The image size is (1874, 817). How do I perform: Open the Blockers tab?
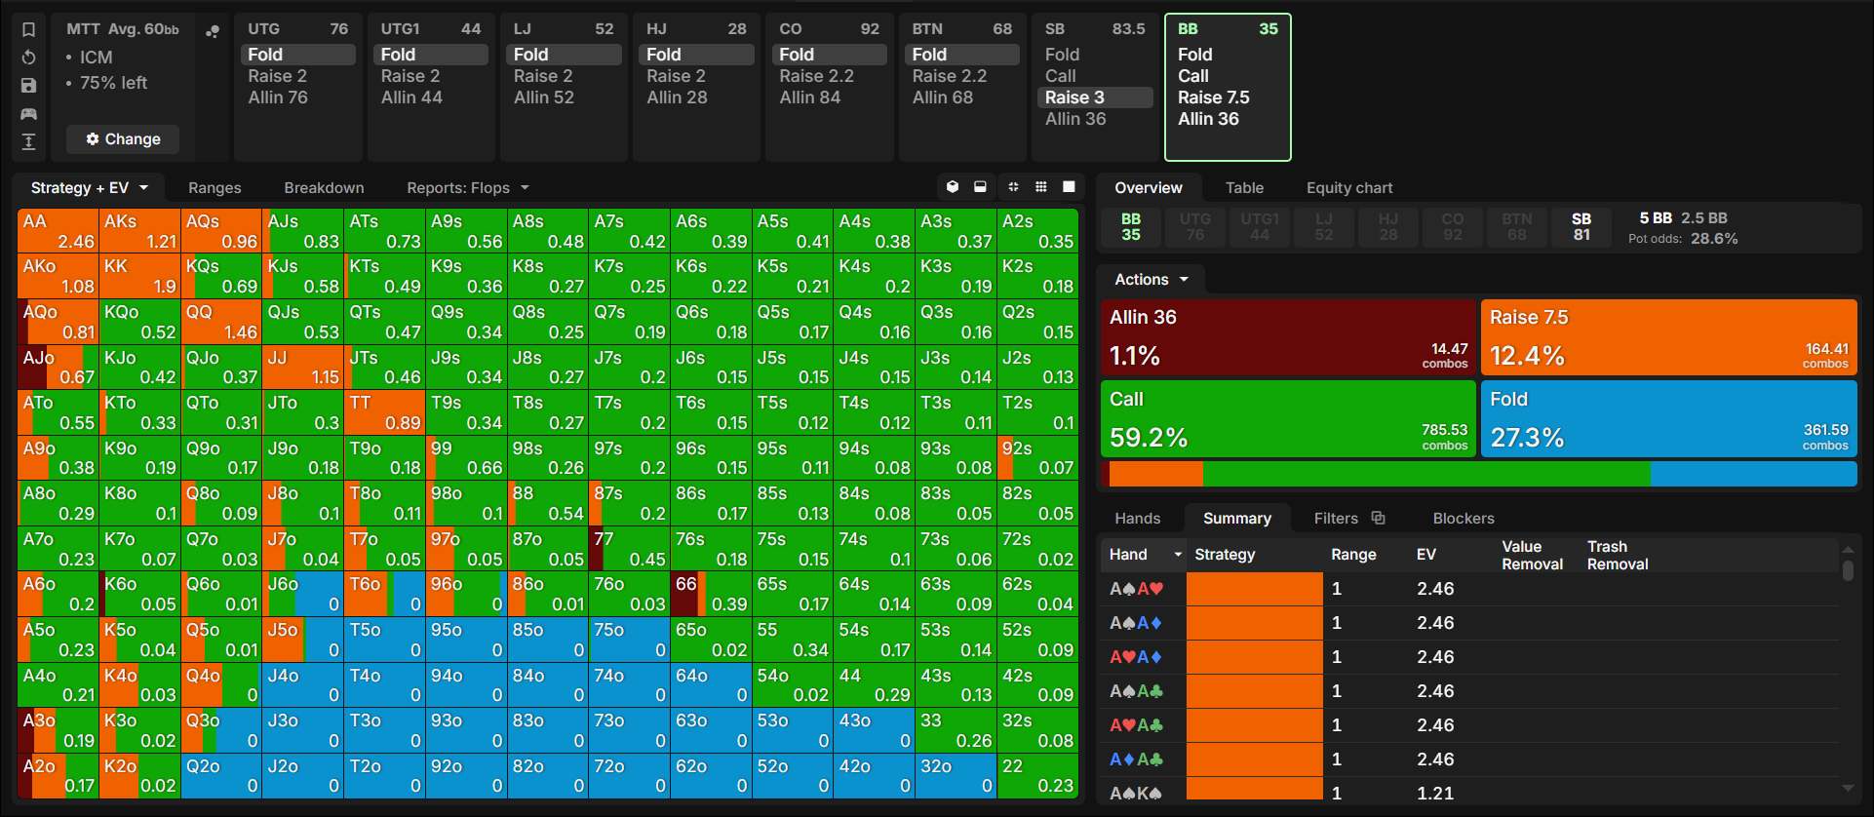click(x=1464, y=519)
